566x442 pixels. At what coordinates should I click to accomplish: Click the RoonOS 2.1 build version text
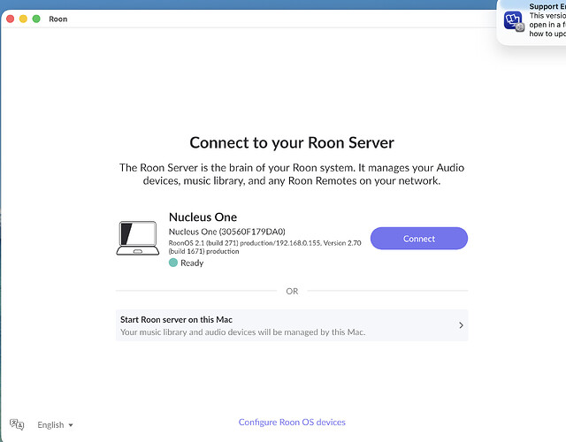pyautogui.click(x=264, y=248)
